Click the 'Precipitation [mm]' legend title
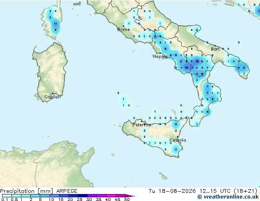 (x=27, y=191)
